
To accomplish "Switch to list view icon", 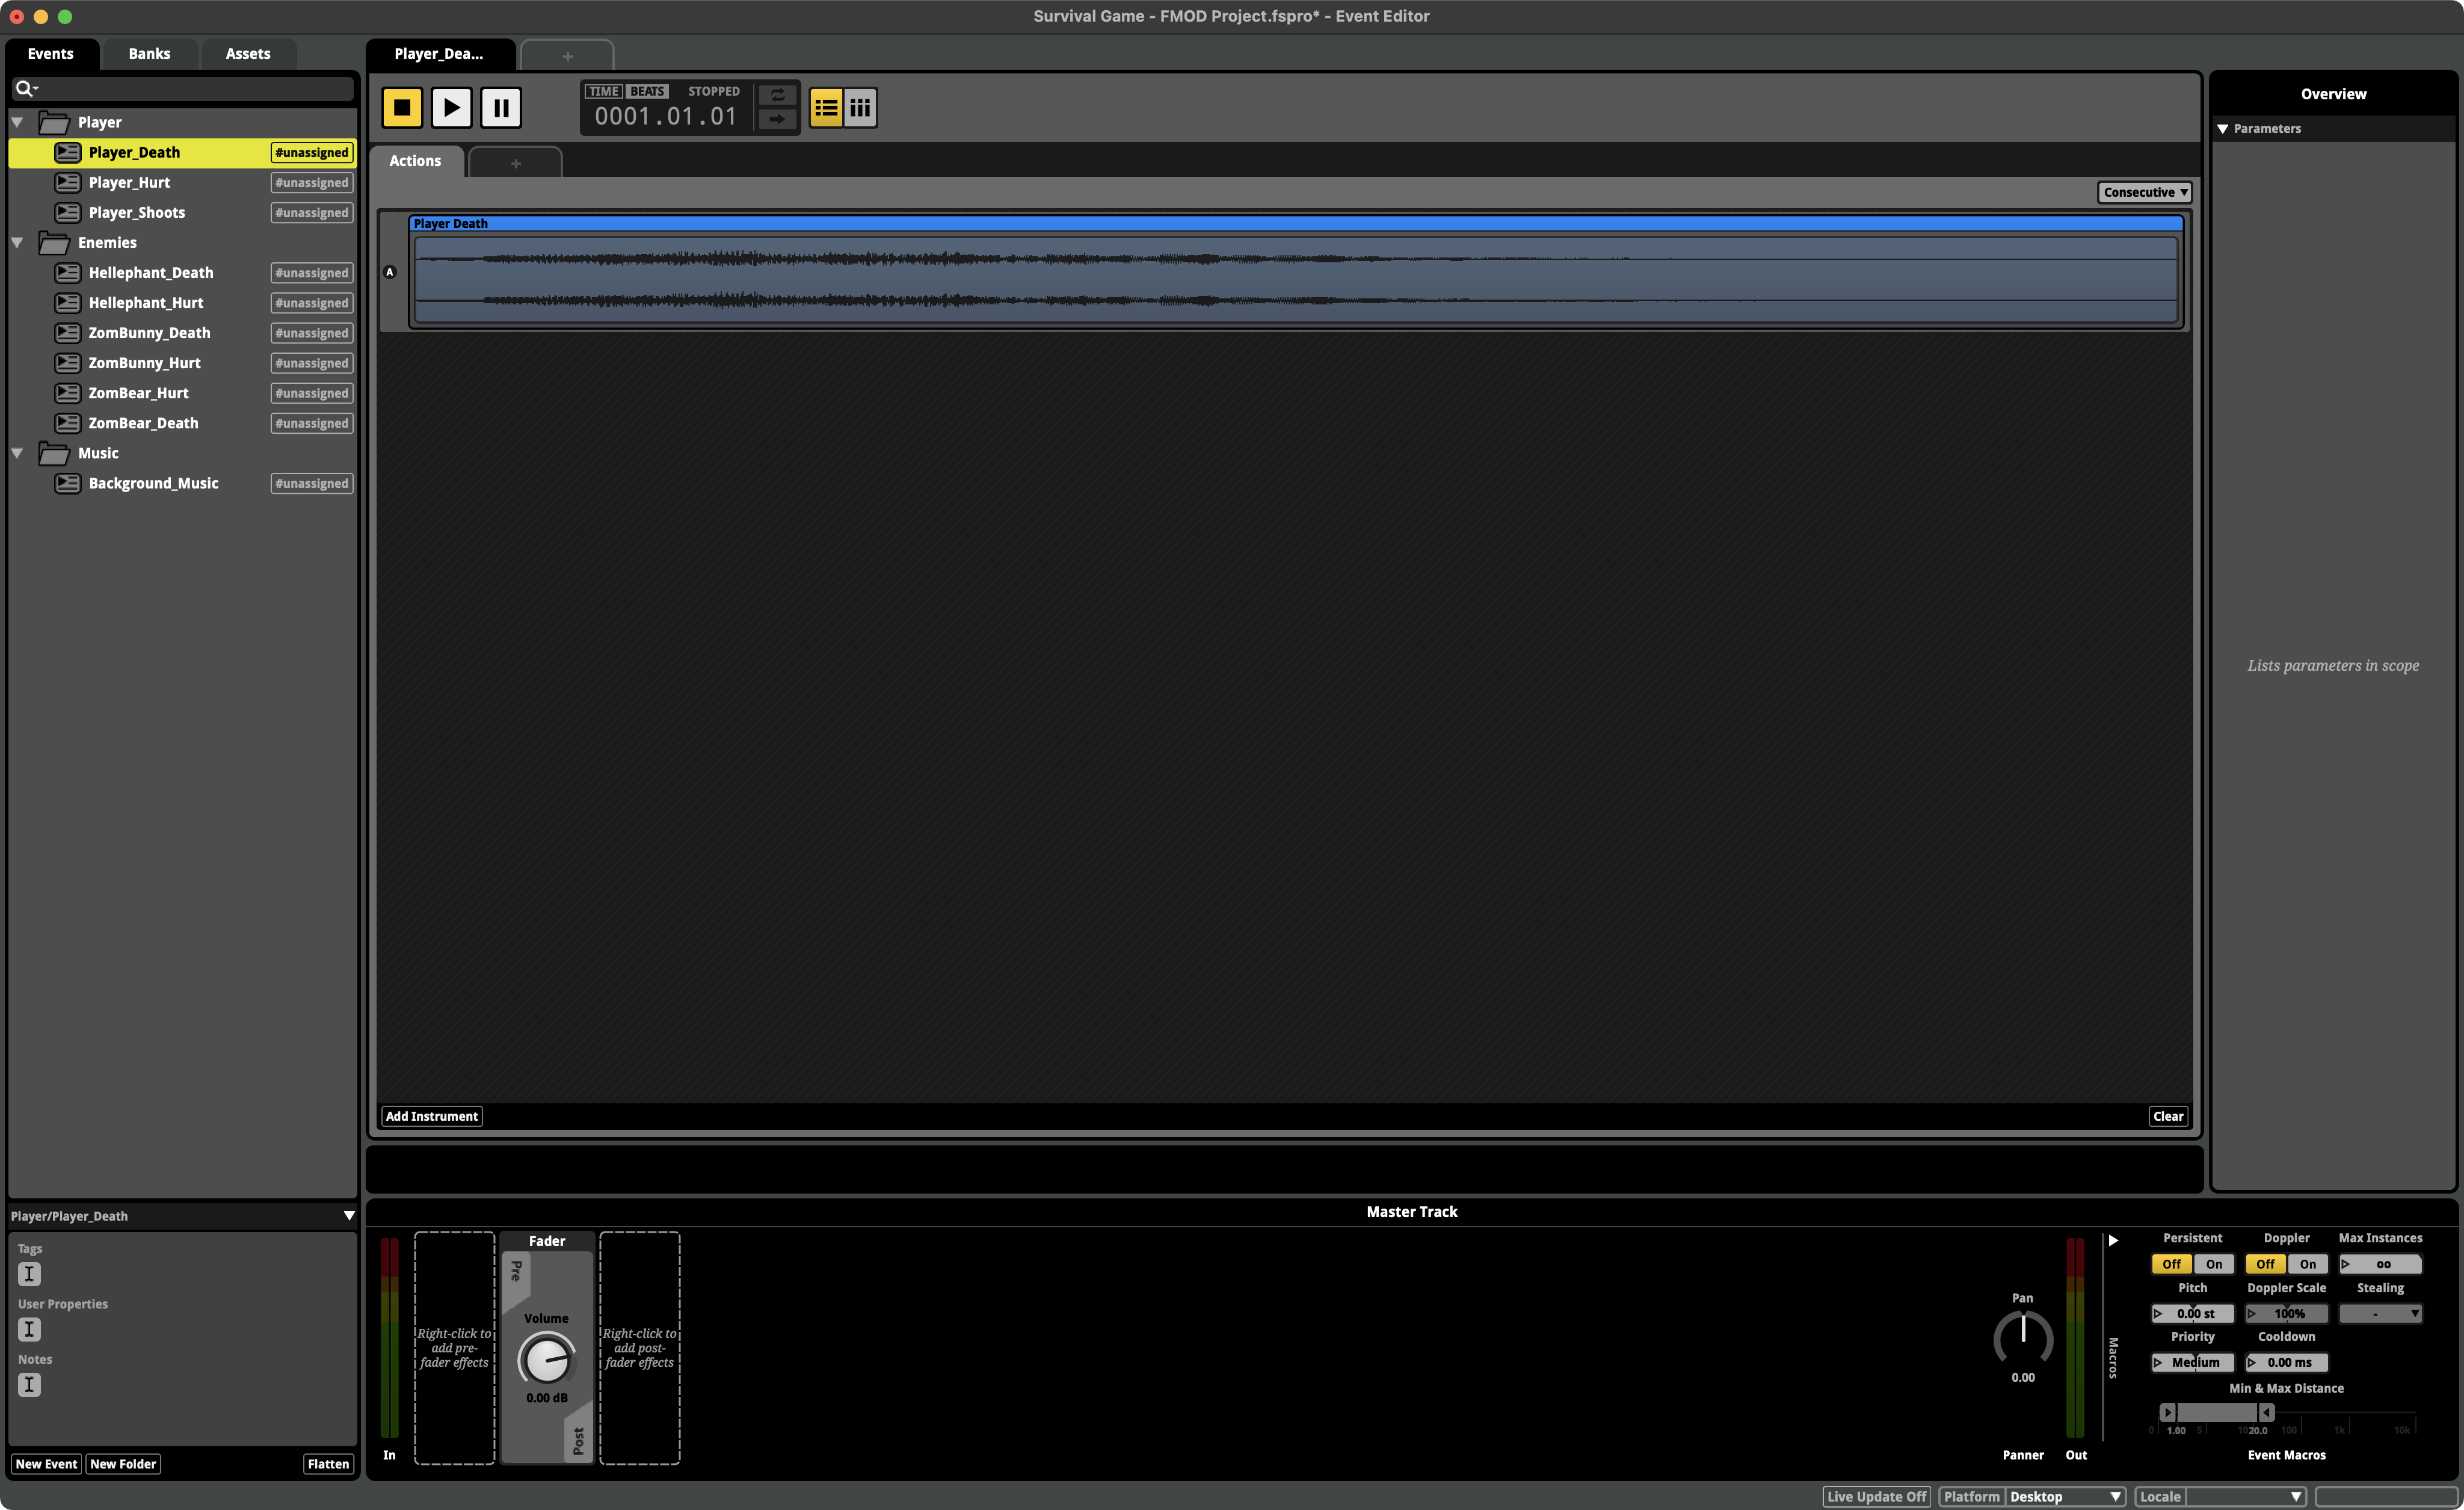I will (x=826, y=108).
